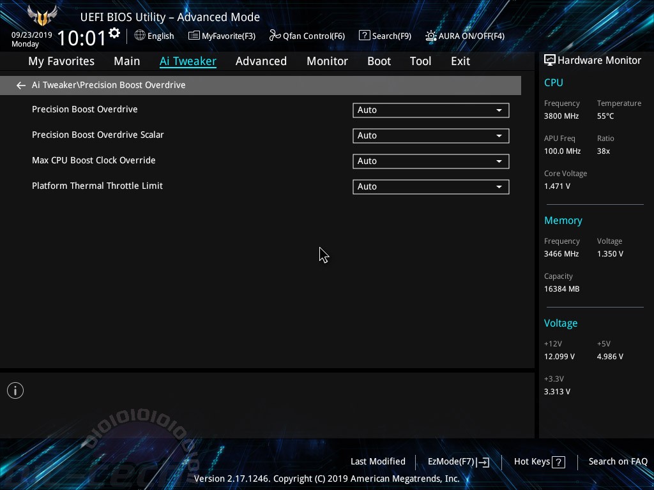The height and width of the screenshot is (490, 654).
Task: Click the CPU section heading
Action: click(554, 82)
